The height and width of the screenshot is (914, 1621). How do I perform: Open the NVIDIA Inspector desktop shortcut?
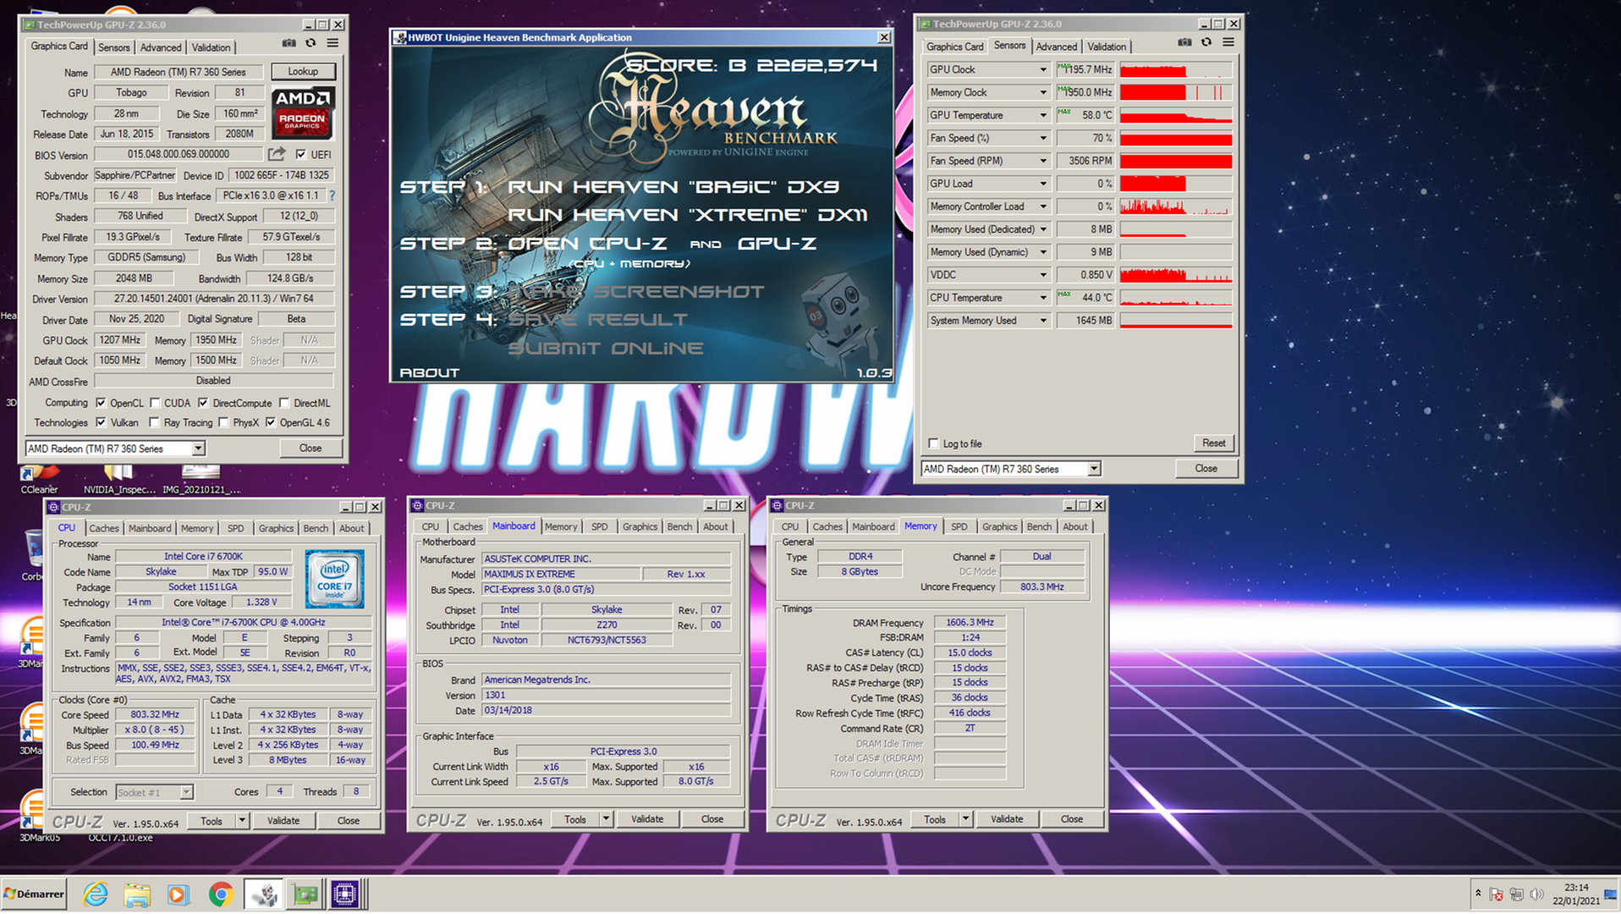click(x=119, y=478)
